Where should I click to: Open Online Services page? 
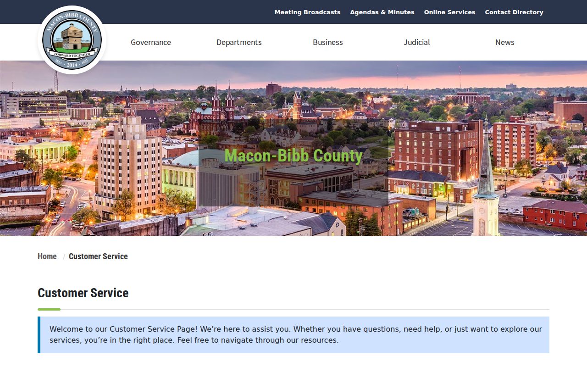(x=449, y=12)
